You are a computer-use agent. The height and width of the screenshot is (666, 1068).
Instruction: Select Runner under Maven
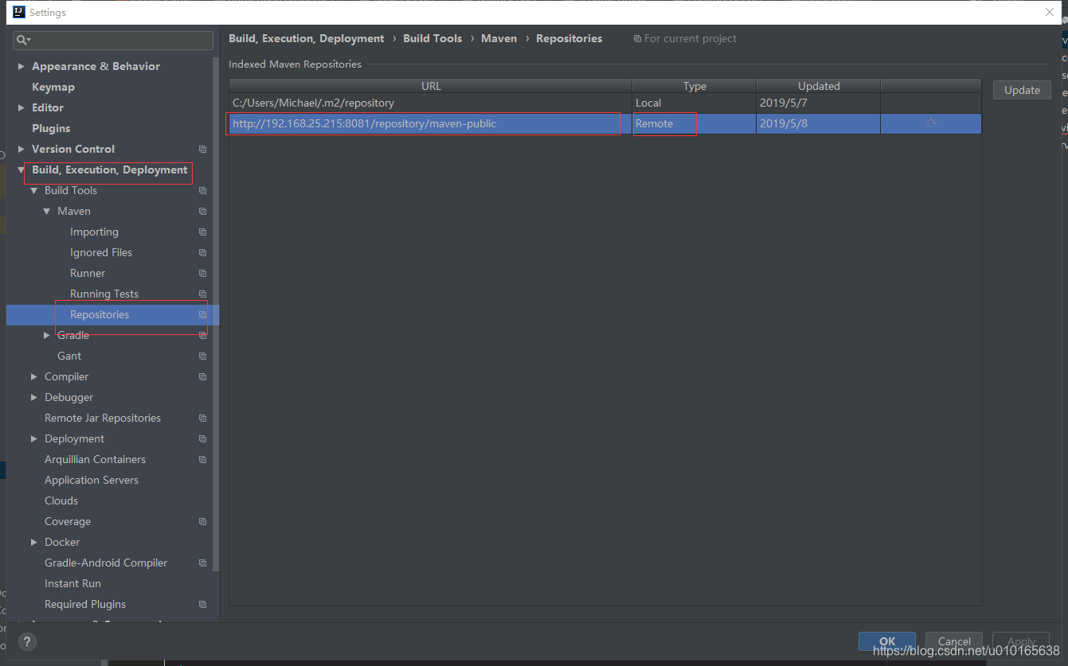[88, 273]
